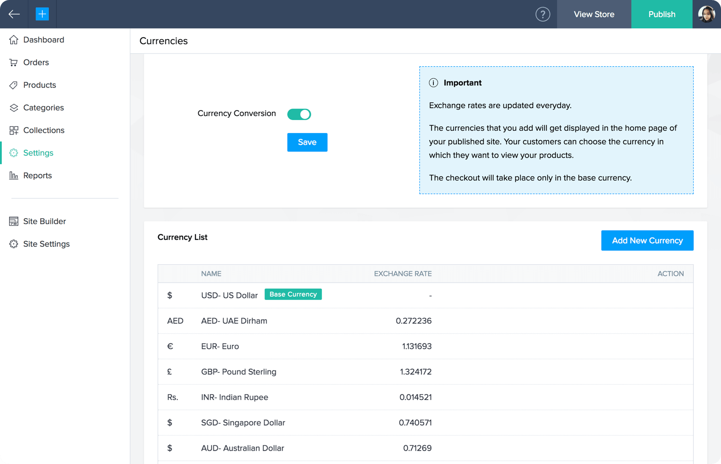Viewport: 721px width, 464px height.
Task: Click the Site Builder icon
Action: tap(14, 221)
